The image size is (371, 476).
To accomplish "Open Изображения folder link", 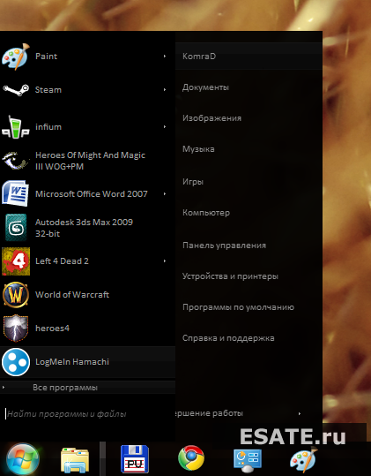I will pyautogui.click(x=212, y=118).
